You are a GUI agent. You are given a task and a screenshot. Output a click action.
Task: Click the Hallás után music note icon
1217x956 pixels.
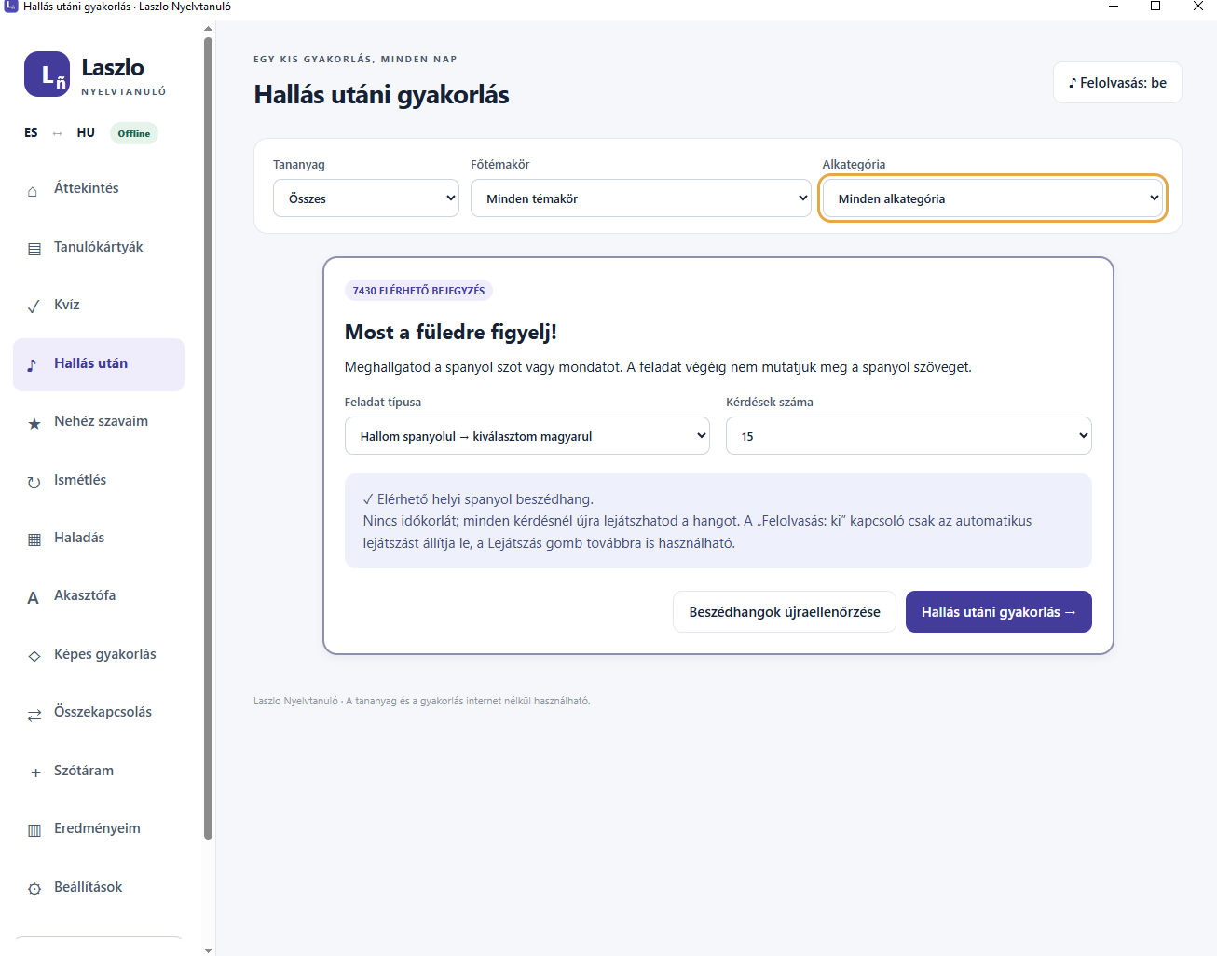click(33, 364)
